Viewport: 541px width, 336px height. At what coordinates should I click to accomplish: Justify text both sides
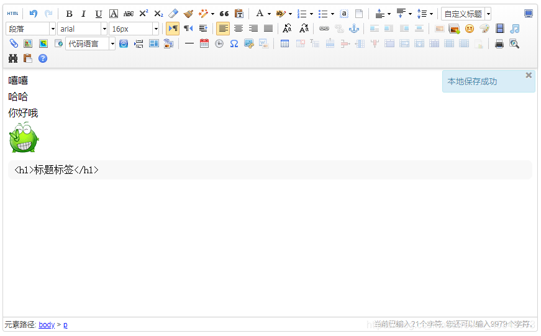pyautogui.click(x=268, y=29)
